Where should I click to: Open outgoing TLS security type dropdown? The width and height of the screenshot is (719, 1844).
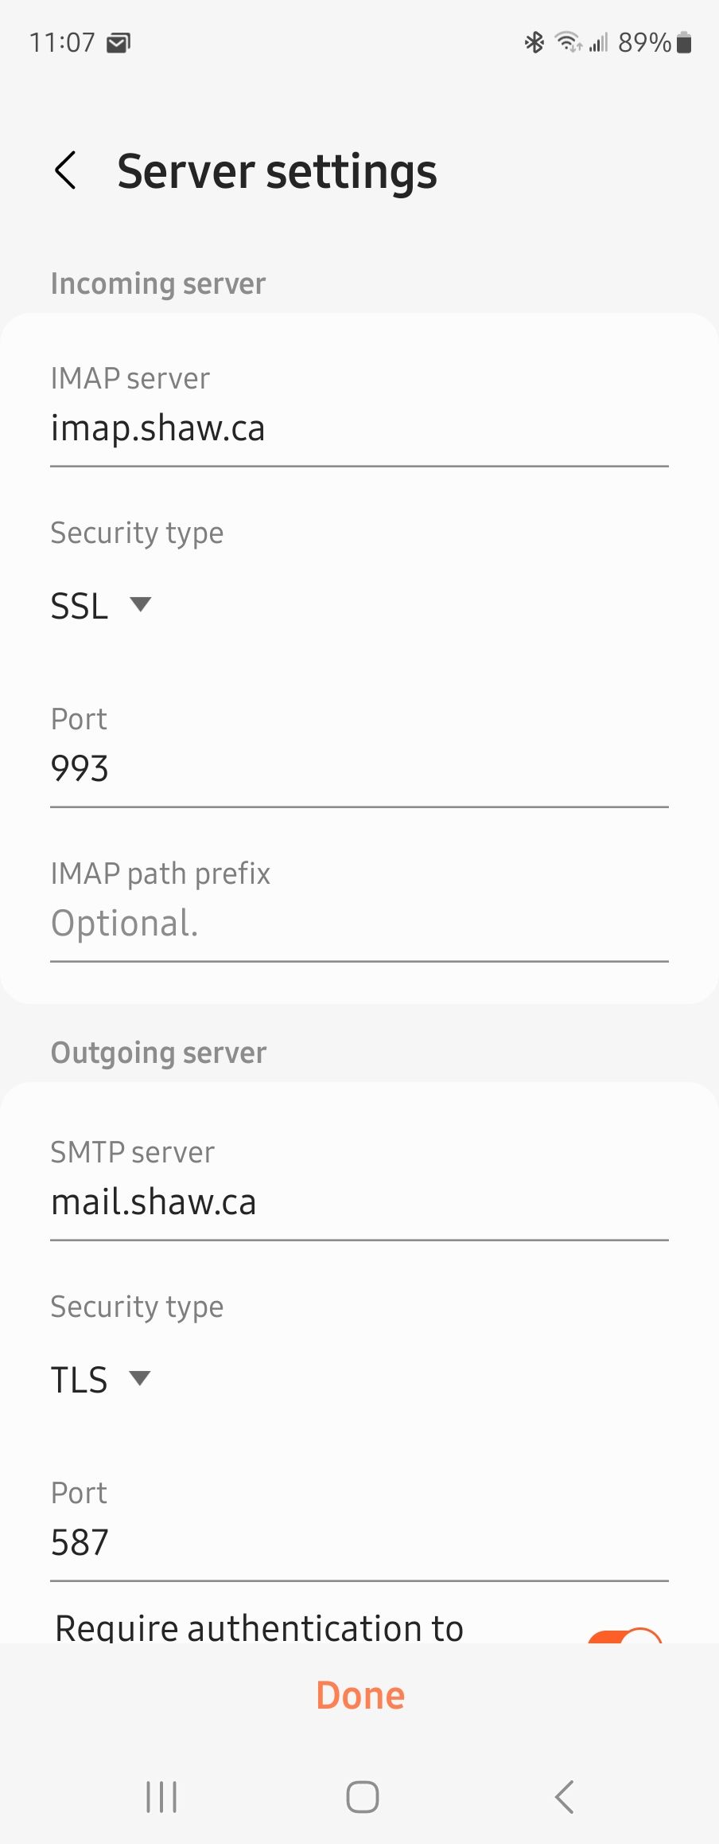coord(100,1380)
